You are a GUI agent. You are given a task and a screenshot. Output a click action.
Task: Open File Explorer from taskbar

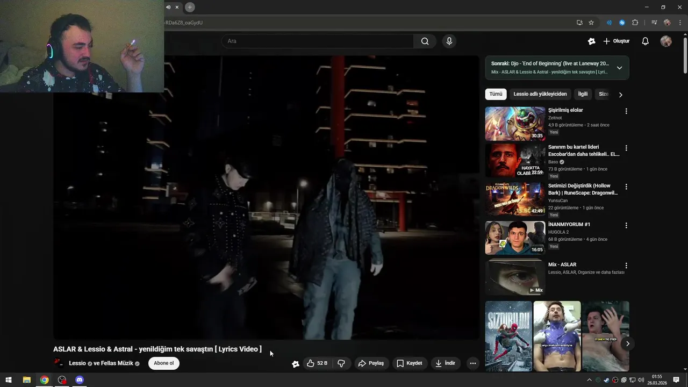click(x=26, y=380)
